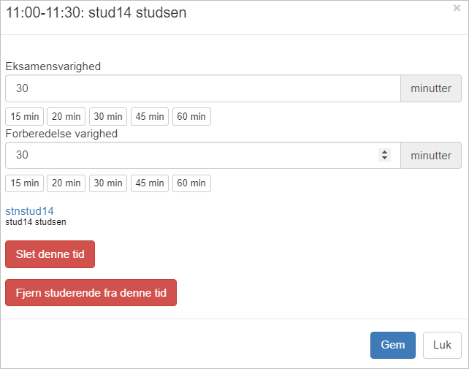Set Forberedelse varighed to 30 min
The height and width of the screenshot is (369, 469).
[x=108, y=183]
